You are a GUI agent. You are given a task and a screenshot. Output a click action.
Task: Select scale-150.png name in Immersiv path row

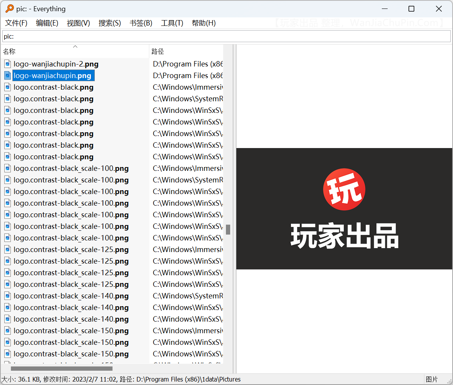click(71, 331)
